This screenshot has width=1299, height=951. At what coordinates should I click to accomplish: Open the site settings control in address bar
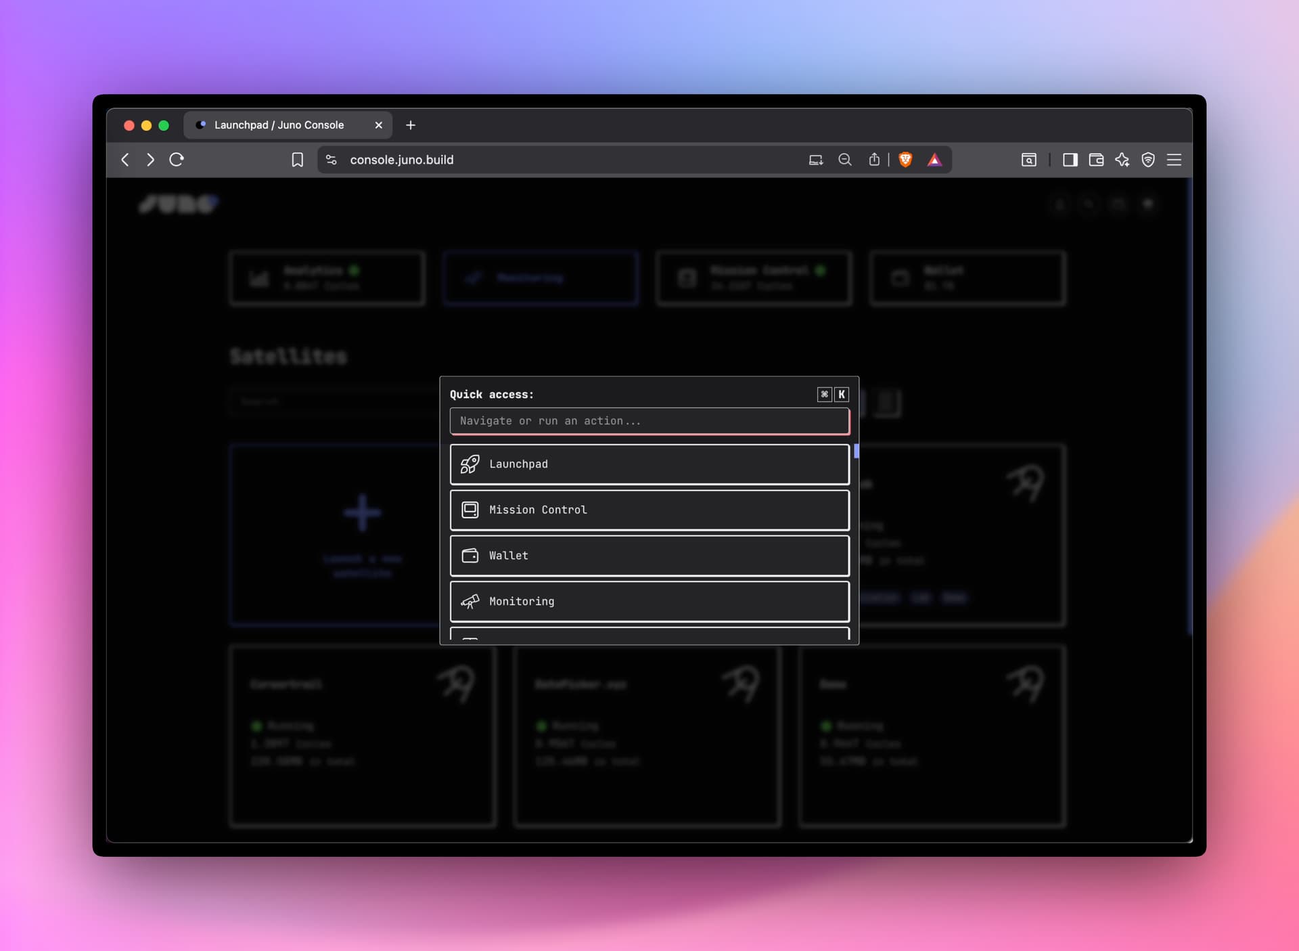click(331, 160)
